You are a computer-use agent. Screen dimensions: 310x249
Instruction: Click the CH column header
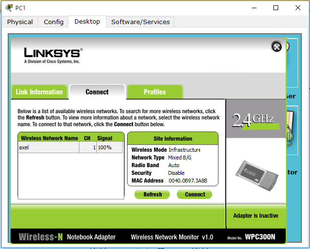[x=87, y=138]
